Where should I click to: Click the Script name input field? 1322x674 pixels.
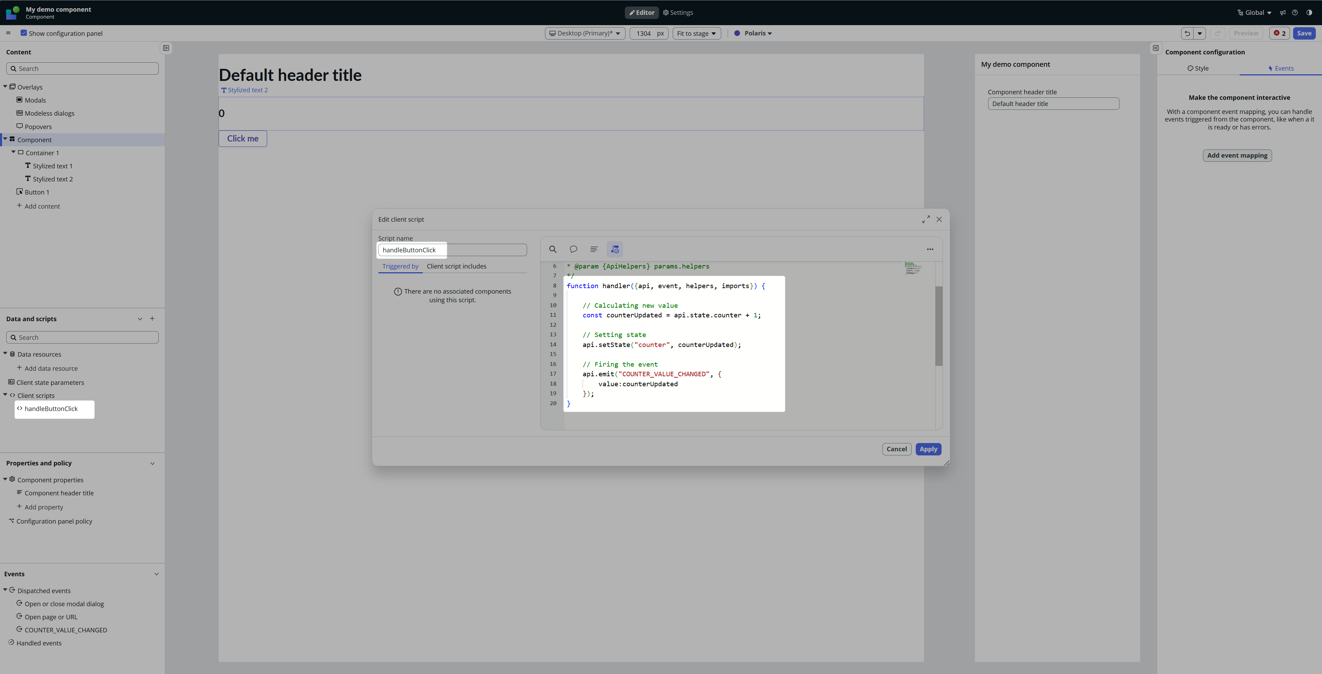452,250
